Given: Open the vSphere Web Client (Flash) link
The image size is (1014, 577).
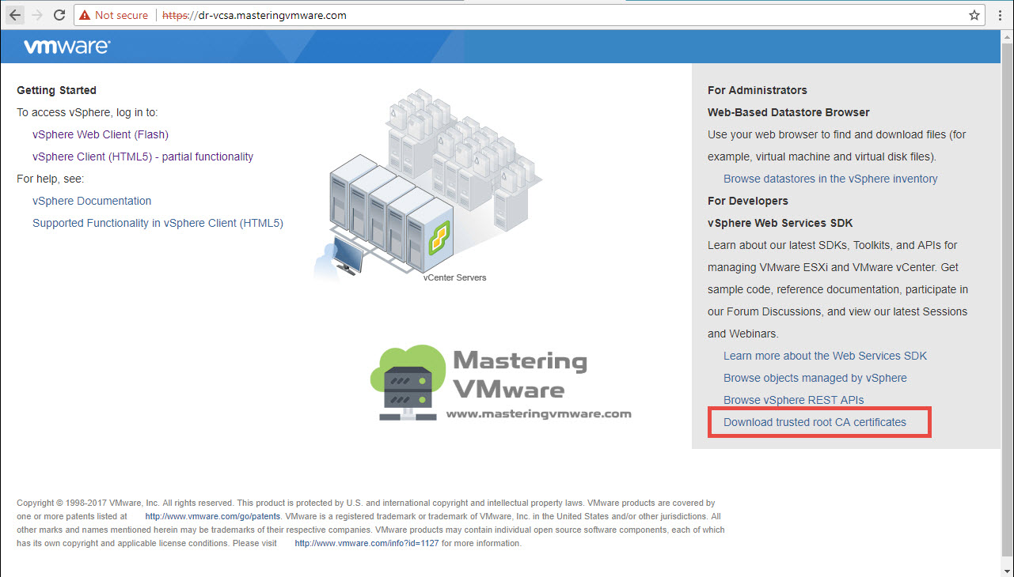Looking at the screenshot, I should click(101, 134).
